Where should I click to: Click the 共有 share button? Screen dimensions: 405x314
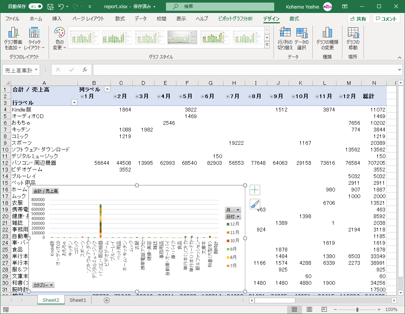coord(358,19)
